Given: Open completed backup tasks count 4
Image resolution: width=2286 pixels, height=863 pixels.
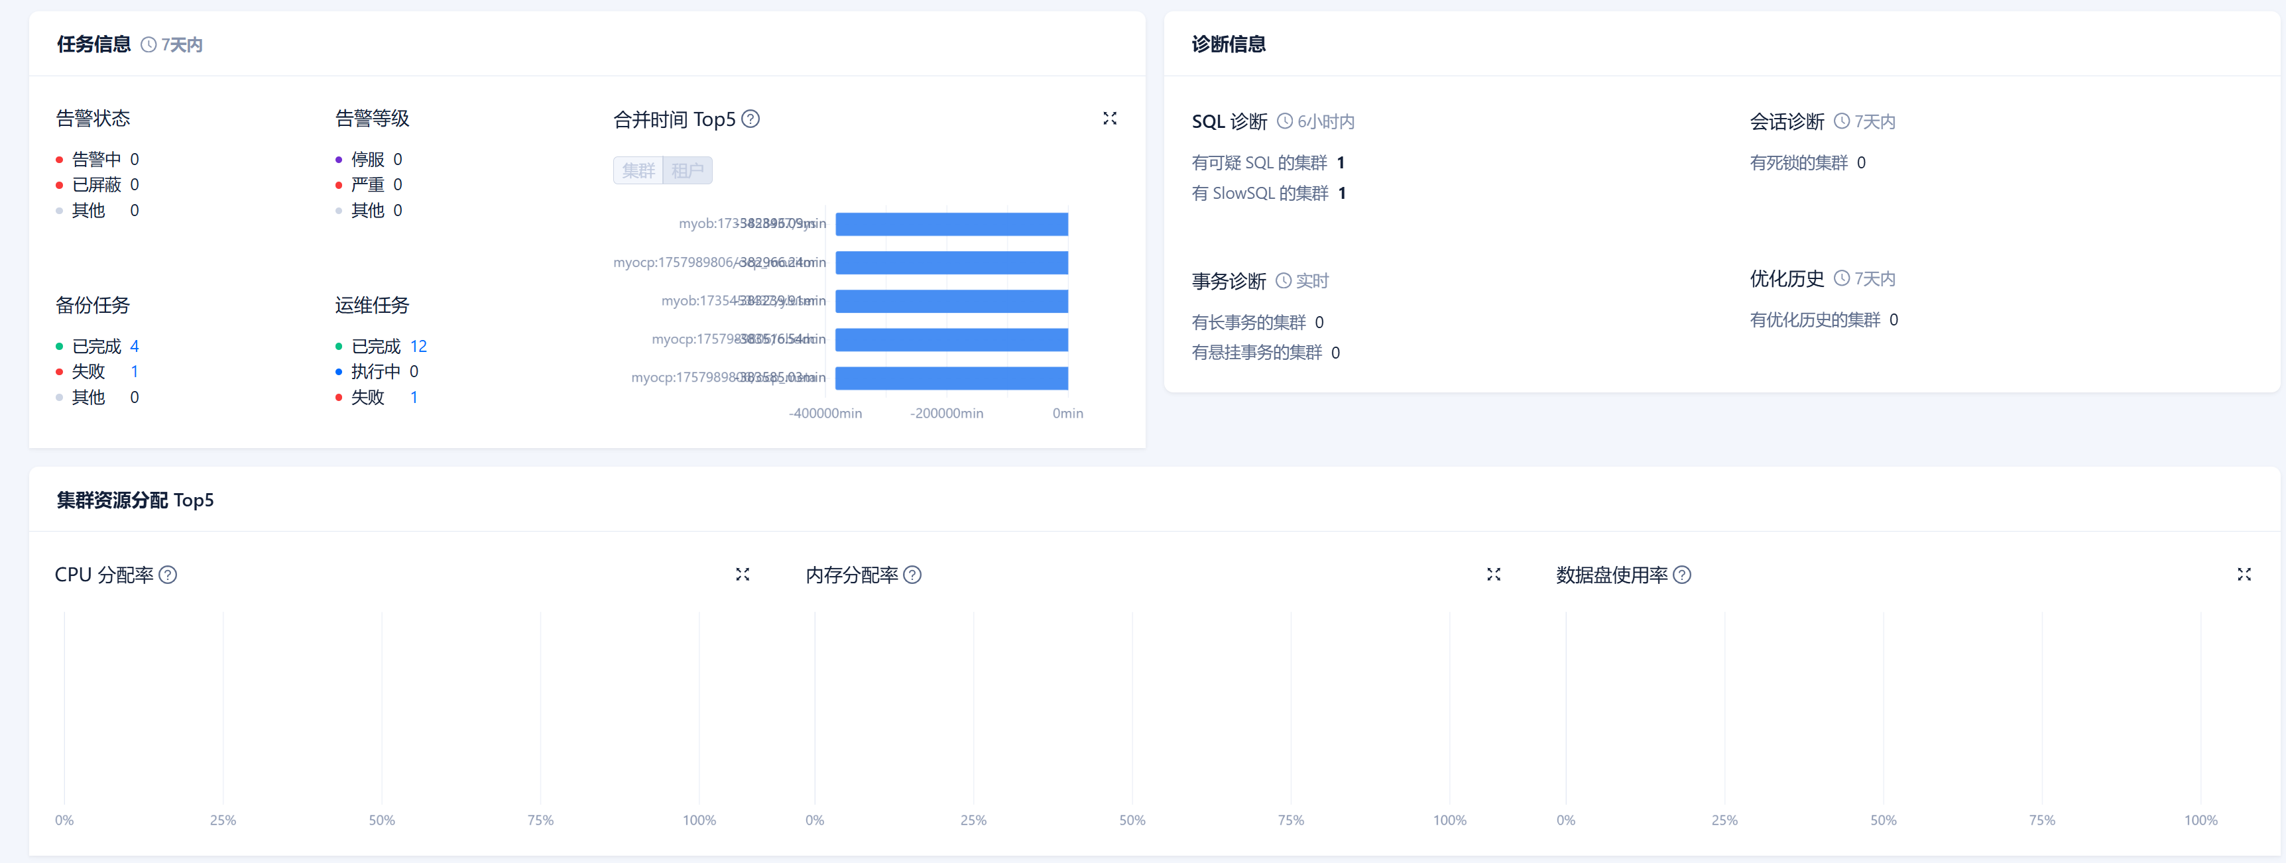Looking at the screenshot, I should tap(134, 346).
